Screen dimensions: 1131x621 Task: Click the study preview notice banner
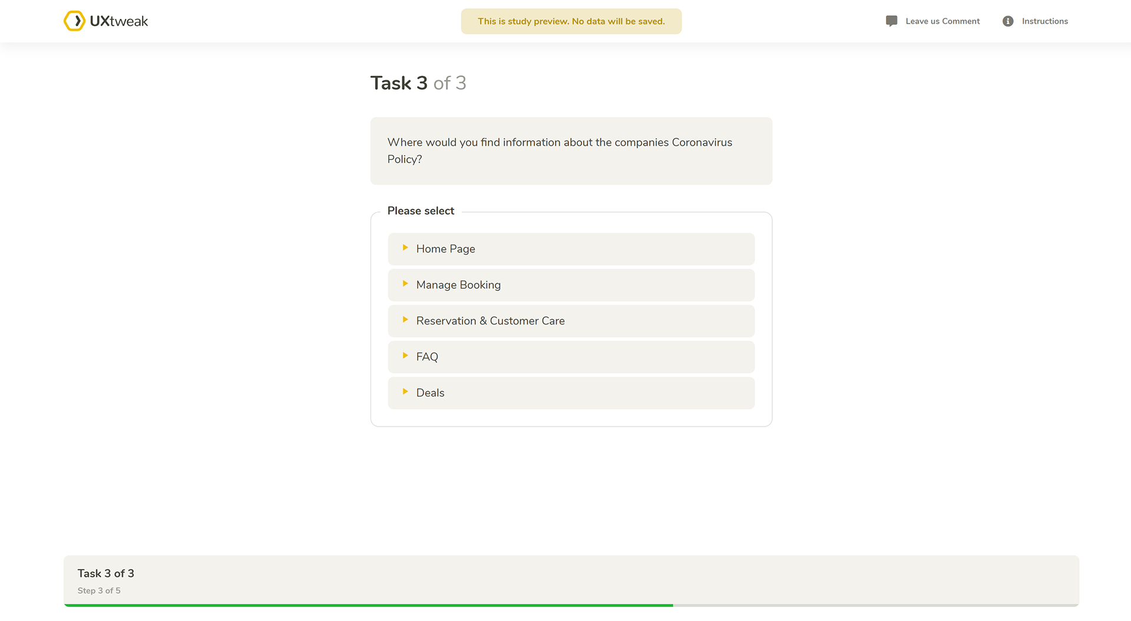[x=571, y=21]
